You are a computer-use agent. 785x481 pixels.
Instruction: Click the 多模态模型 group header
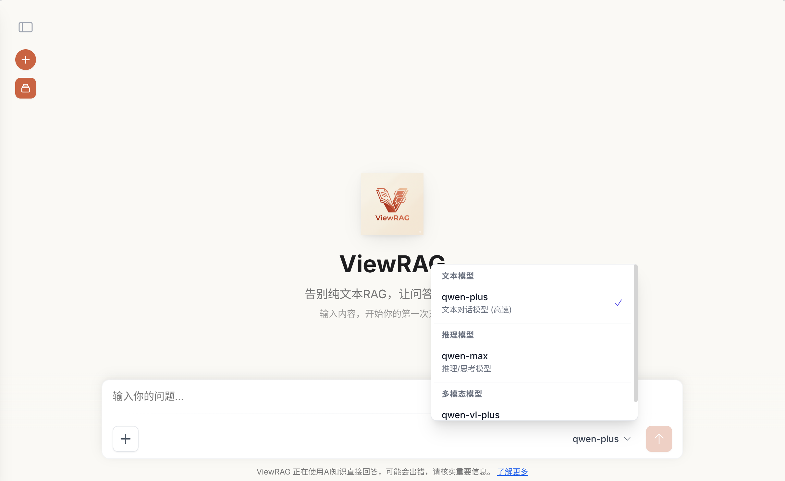pos(462,394)
